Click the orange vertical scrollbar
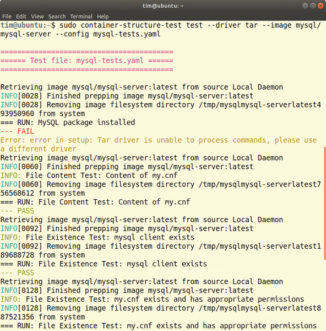326x331 pixels. tap(325, 204)
